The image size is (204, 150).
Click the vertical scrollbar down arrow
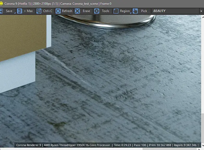click(x=203, y=145)
